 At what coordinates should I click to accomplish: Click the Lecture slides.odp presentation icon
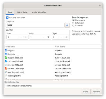click(6, 68)
